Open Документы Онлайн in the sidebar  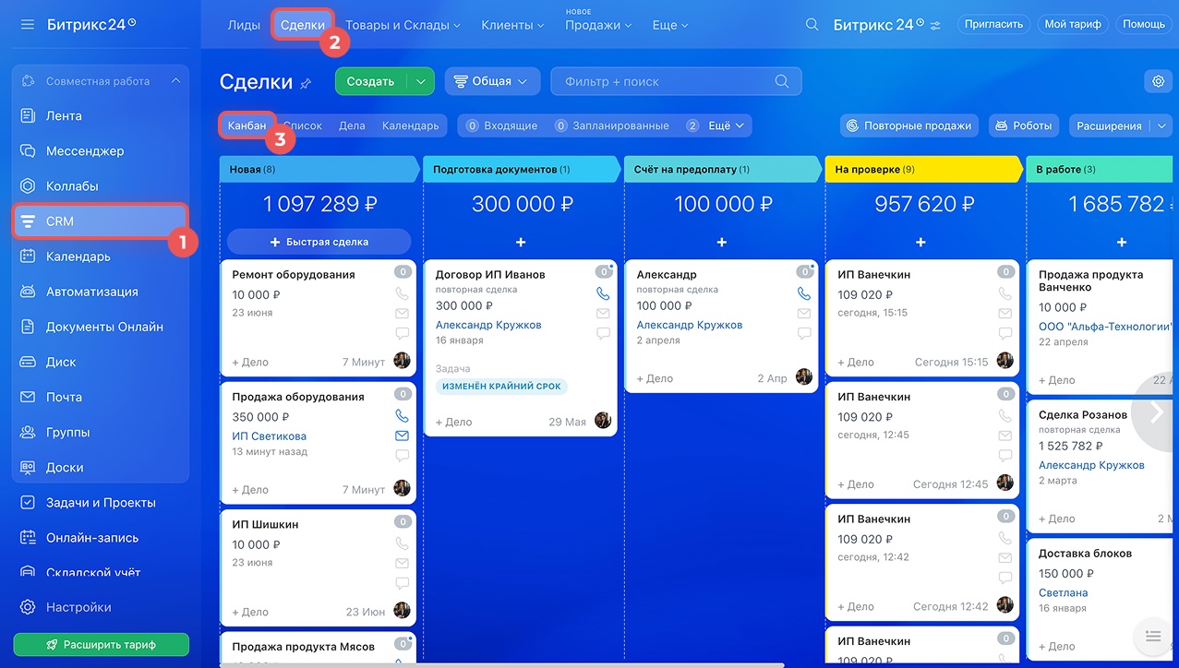tap(104, 327)
